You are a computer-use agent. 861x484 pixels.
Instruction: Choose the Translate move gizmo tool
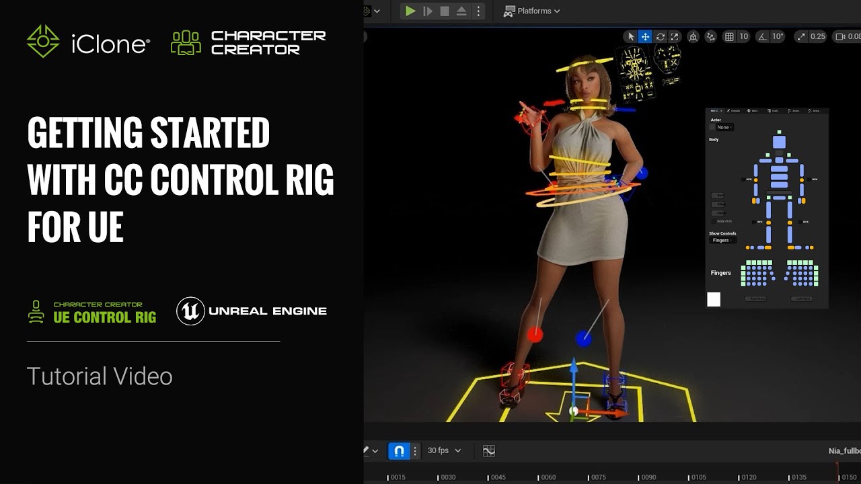(645, 36)
